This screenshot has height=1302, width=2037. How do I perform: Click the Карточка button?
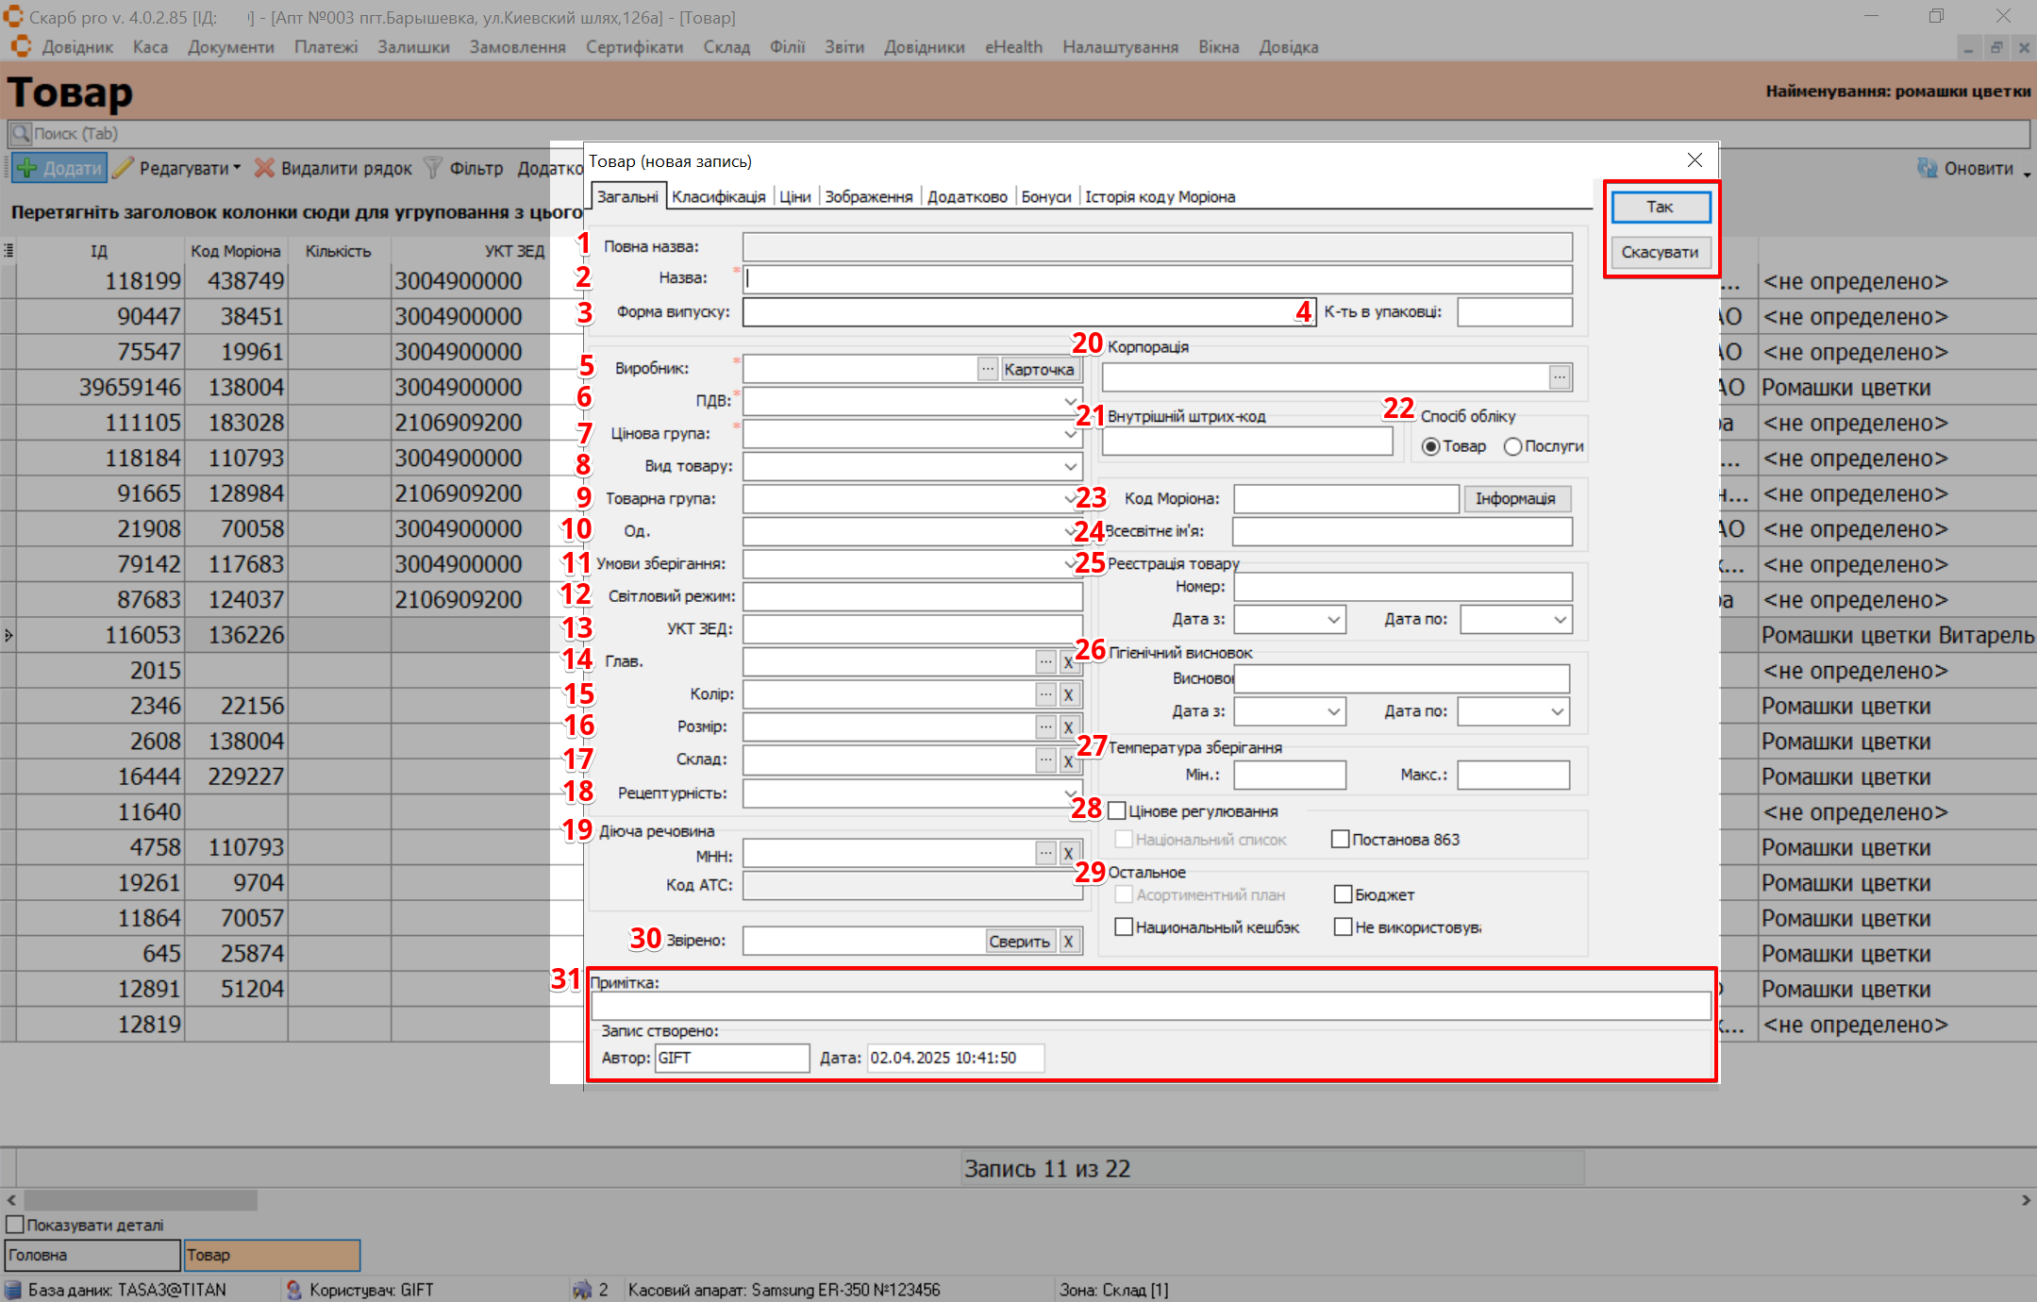(x=1039, y=369)
